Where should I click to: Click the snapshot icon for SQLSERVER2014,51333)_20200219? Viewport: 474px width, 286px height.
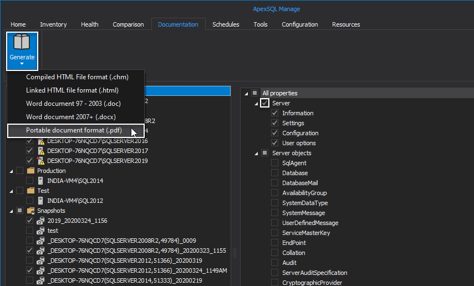pos(40,280)
